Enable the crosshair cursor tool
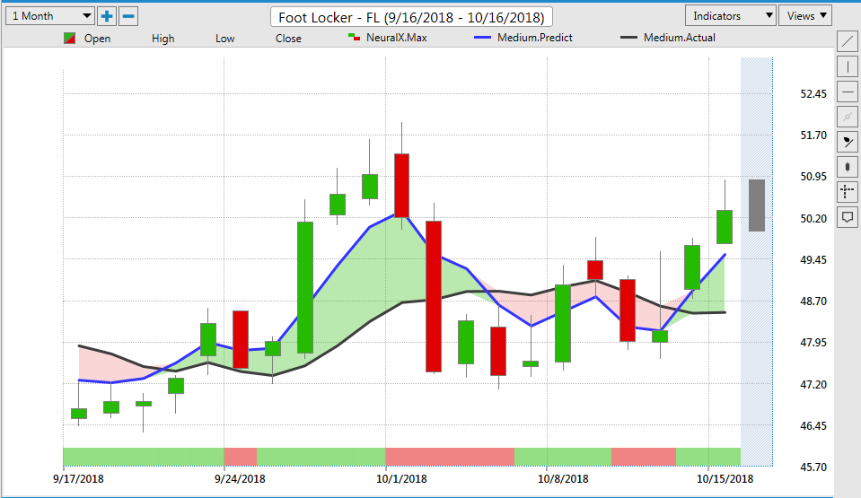Image resolution: width=861 pixels, height=498 pixels. [848, 192]
